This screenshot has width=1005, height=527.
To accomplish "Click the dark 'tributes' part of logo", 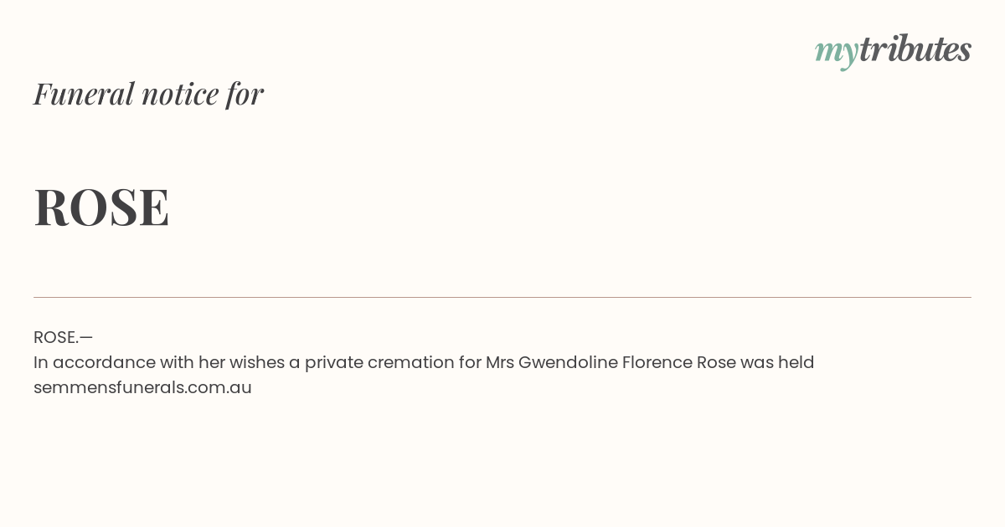I will [x=915, y=49].
